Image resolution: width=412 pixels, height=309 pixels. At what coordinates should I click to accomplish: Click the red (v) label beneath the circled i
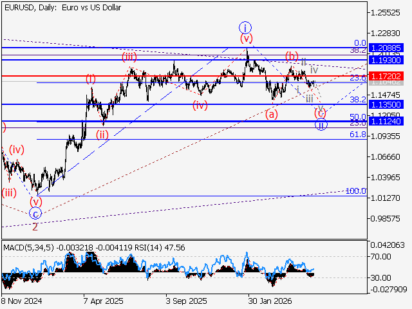pyautogui.click(x=247, y=39)
